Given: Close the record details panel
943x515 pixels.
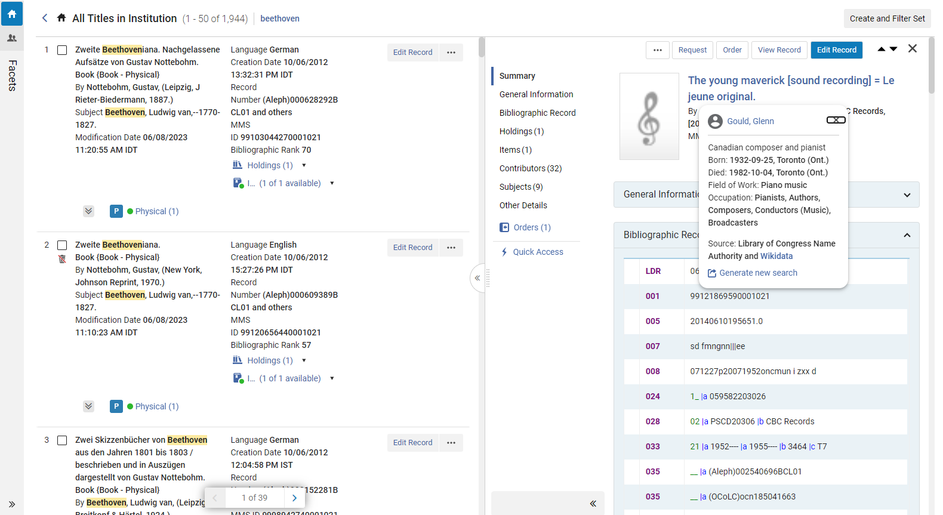Looking at the screenshot, I should 913,49.
